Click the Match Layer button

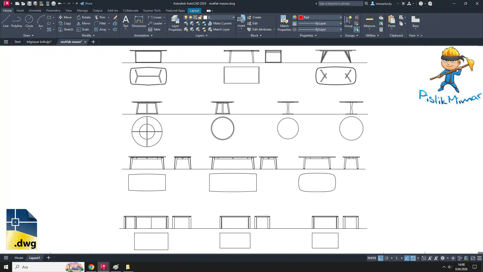[x=219, y=29]
